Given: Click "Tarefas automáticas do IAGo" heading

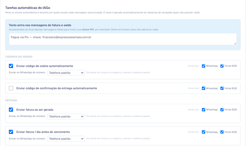Looking at the screenshot, I should coord(28,8).
